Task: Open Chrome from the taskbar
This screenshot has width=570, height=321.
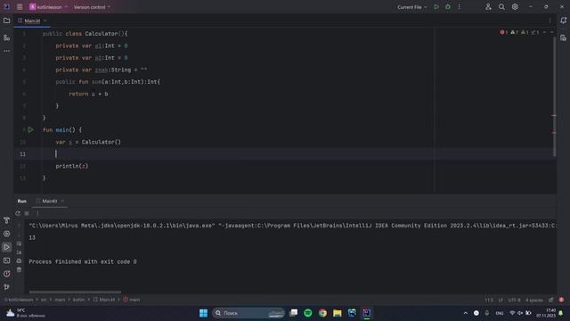Action: (x=322, y=313)
